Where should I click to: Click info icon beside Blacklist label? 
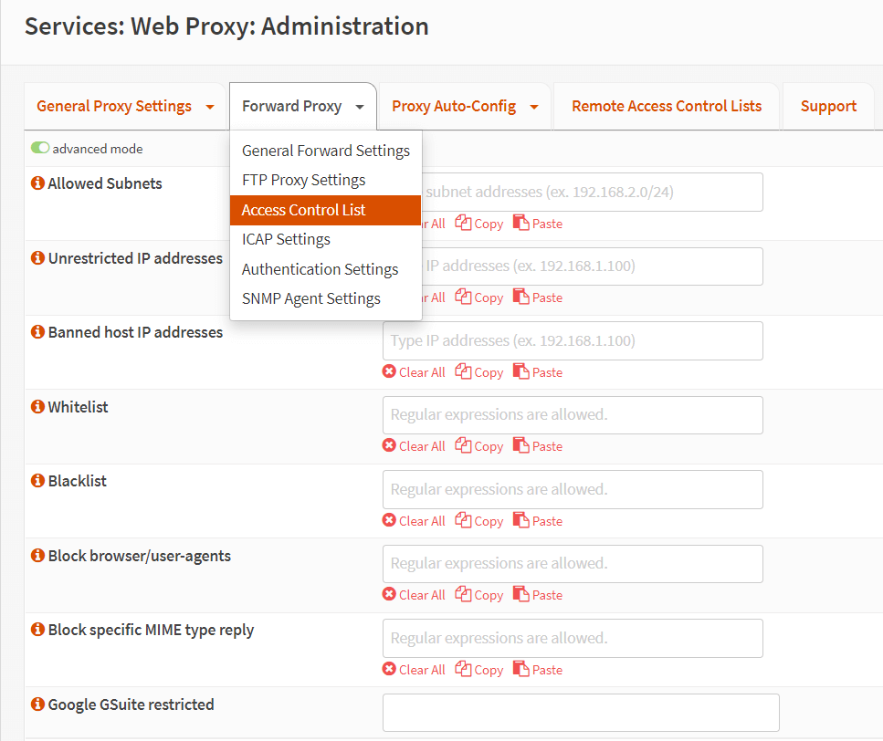click(x=37, y=481)
